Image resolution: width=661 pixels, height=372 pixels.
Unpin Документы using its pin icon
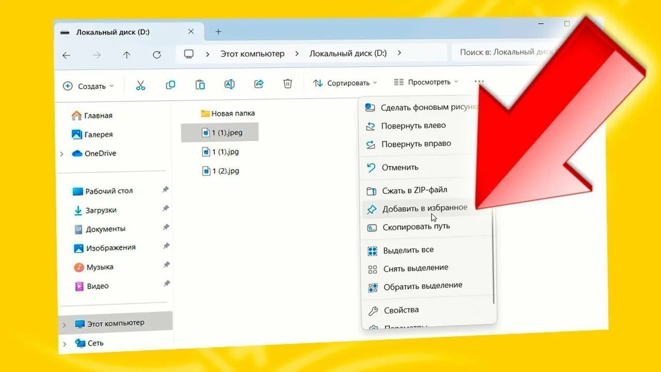pyautogui.click(x=165, y=228)
